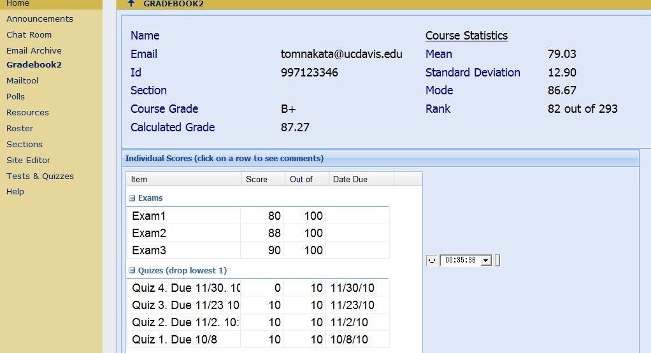Click the Exam1 score 80

[275, 216]
